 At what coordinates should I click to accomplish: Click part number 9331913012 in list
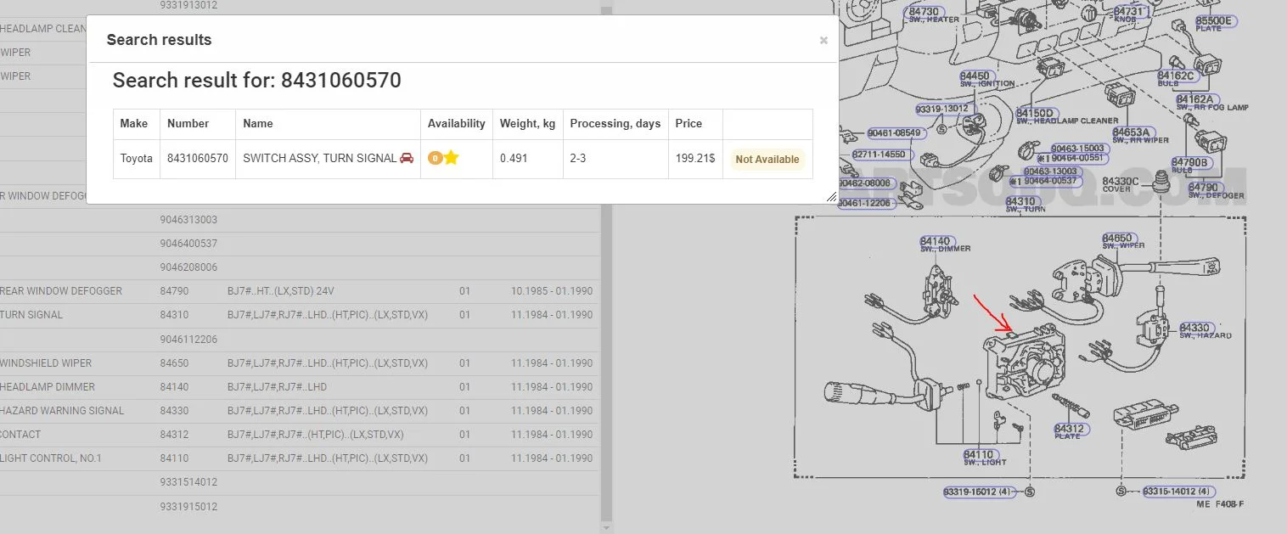pos(188,5)
